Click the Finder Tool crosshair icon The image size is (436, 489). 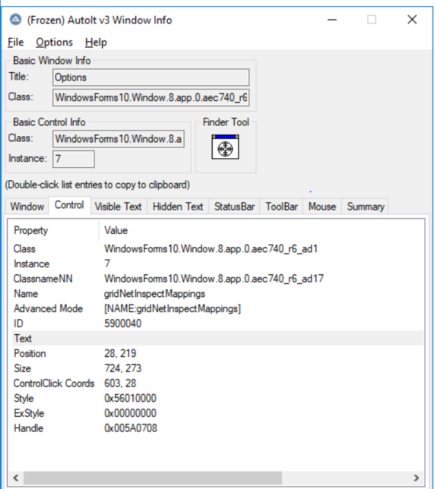pos(225,147)
